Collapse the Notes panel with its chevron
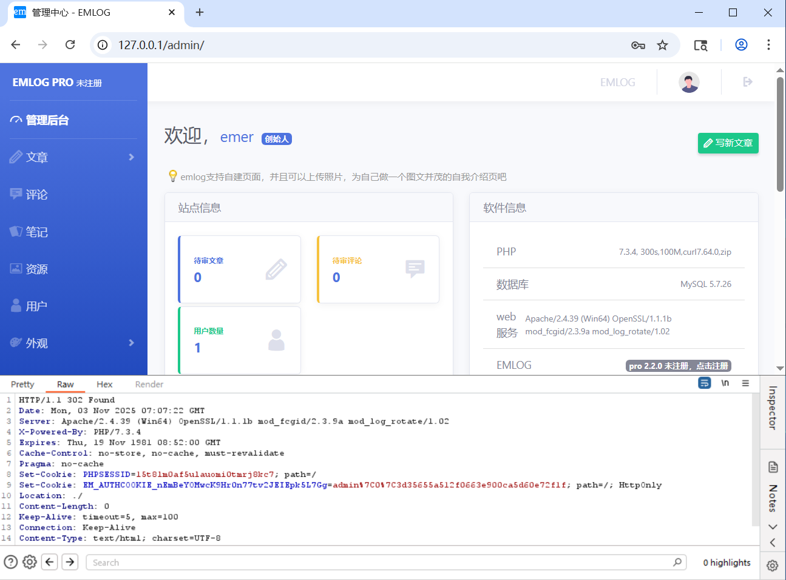The height and width of the screenshot is (580, 786). click(772, 527)
